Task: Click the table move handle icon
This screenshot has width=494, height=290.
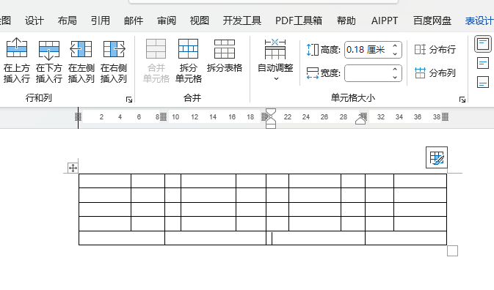Action: point(73,168)
